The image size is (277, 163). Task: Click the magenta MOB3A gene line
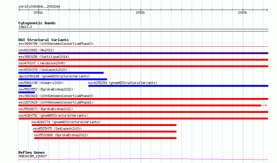click(143, 159)
